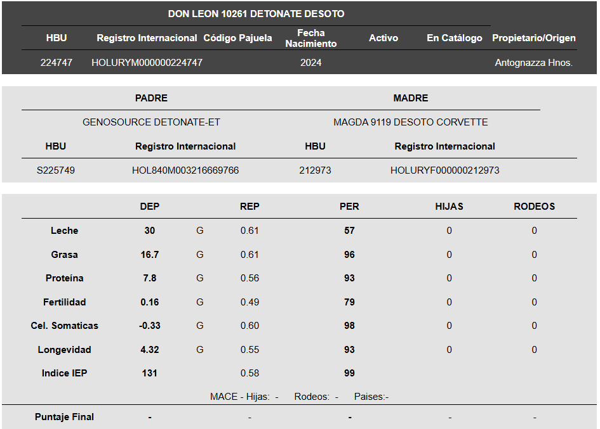Click the sire name GENOSOURCE DETONATE-ET
The height and width of the screenshot is (429, 600).
[x=151, y=122]
